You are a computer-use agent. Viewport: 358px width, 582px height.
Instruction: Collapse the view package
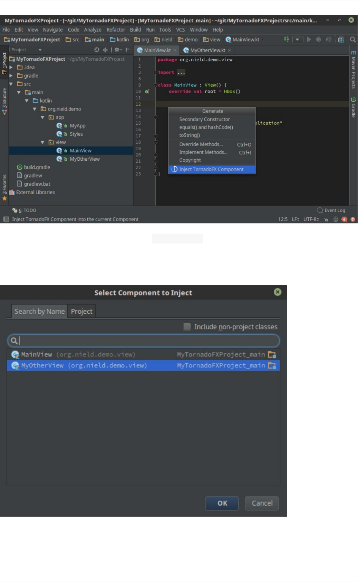[x=43, y=142]
